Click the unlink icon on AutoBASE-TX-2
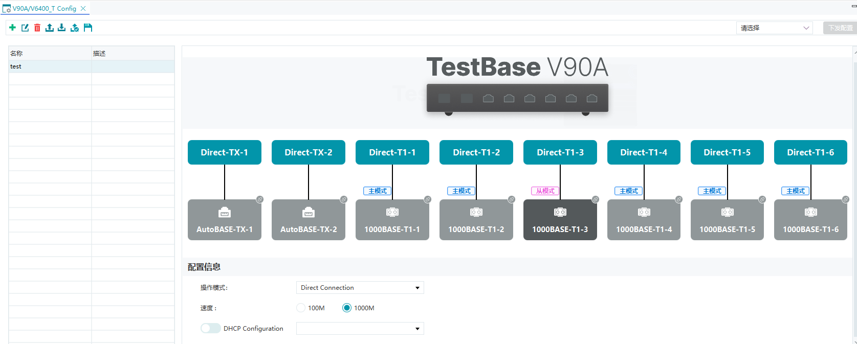Image resolution: width=857 pixels, height=344 pixels. pyautogui.click(x=344, y=199)
